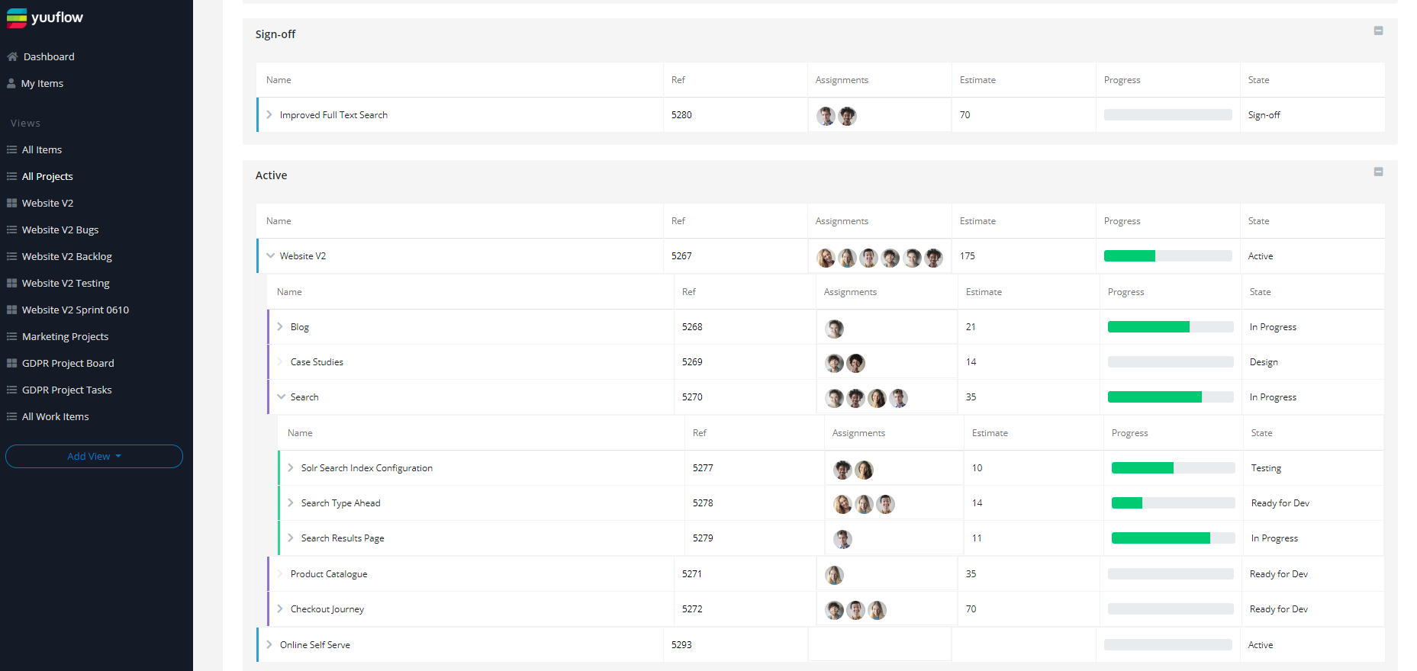Screen dimensions: 1417x671
Task: Click the Ref value 5293
Action: [x=681, y=644]
